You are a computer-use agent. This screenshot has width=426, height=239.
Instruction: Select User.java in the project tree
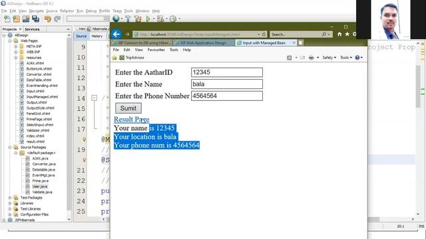40,187
